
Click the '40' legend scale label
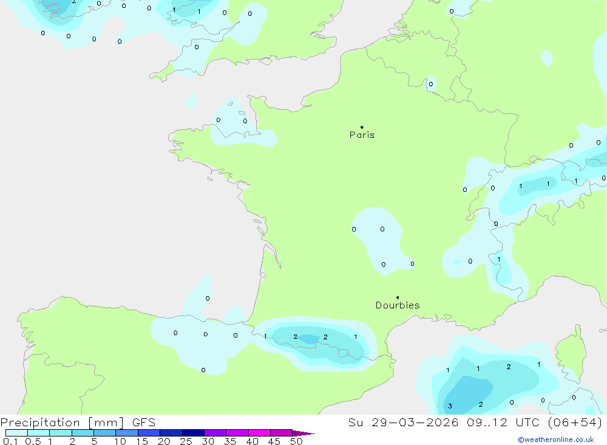click(253, 441)
